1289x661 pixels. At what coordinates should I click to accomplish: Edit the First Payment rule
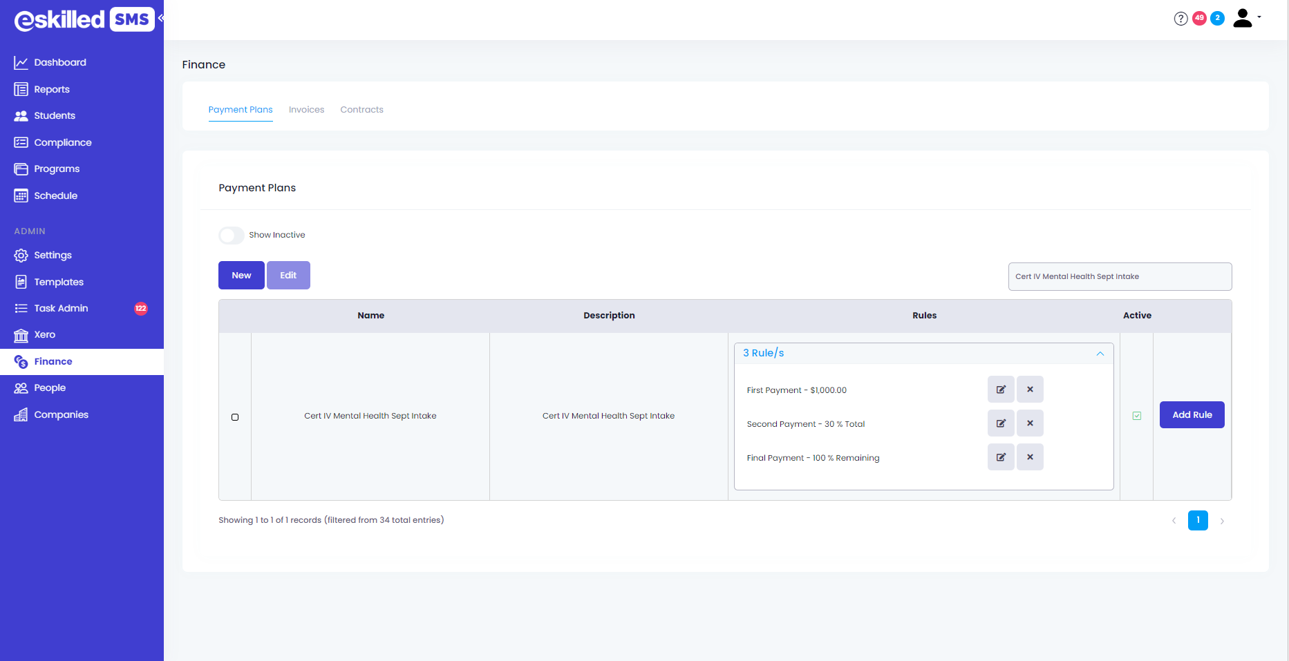pyautogui.click(x=1001, y=390)
